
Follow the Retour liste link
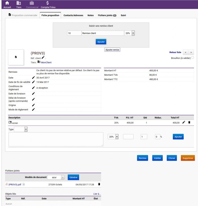[175, 52]
